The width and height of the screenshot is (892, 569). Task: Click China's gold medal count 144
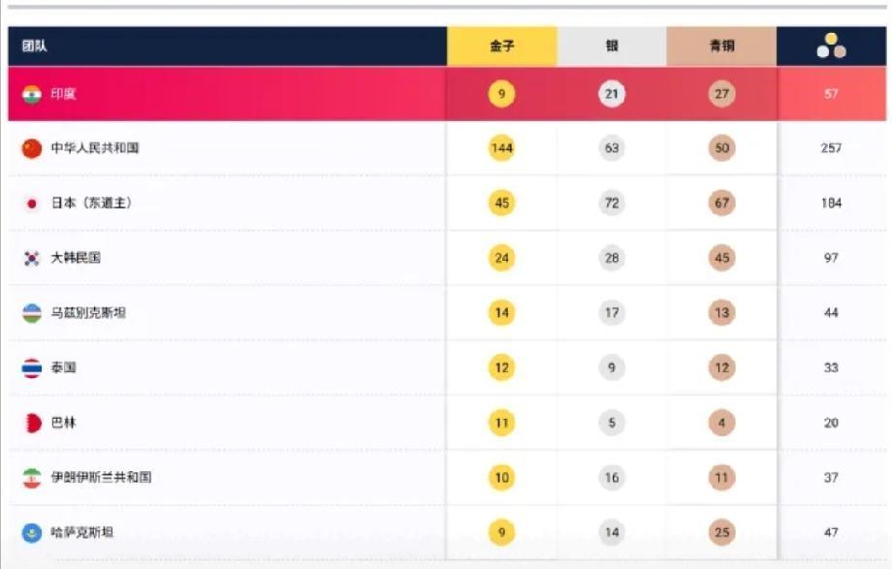pyautogui.click(x=502, y=148)
